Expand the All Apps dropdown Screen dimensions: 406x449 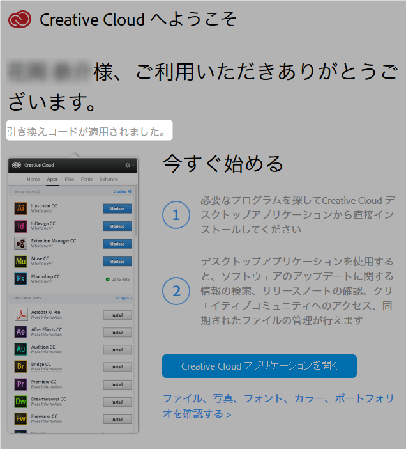(x=123, y=298)
